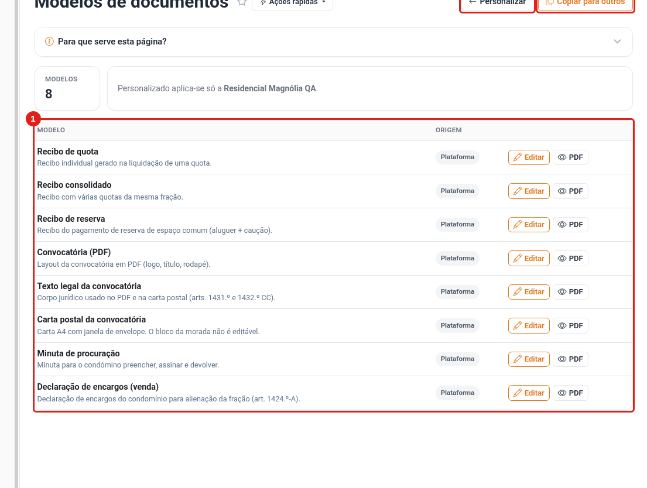The image size is (647, 488).
Task: Select the 'Minuta de procuração' title
Action: (x=78, y=353)
